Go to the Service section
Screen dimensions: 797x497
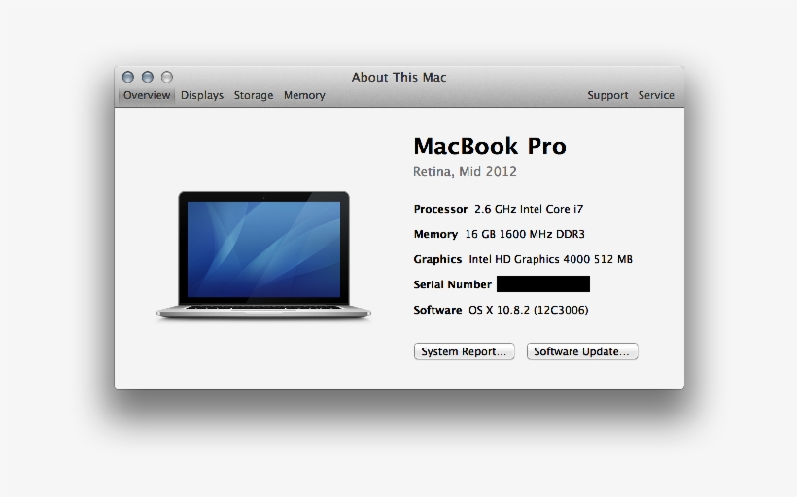click(656, 95)
